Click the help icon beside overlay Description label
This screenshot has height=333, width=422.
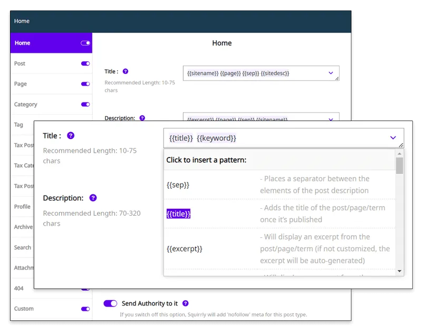(93, 198)
